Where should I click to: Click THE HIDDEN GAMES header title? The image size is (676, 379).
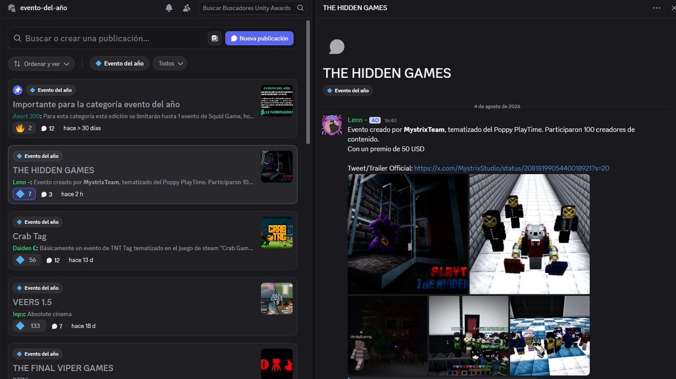pos(355,8)
